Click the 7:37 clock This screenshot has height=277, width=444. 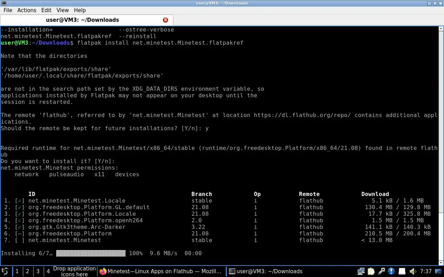click(x=426, y=271)
